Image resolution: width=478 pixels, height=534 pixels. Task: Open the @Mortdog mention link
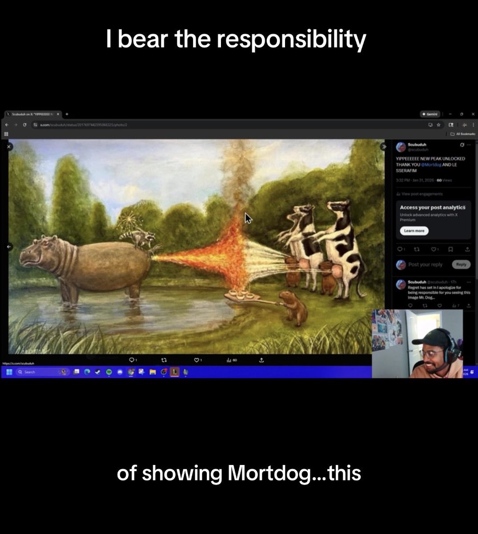tap(431, 165)
